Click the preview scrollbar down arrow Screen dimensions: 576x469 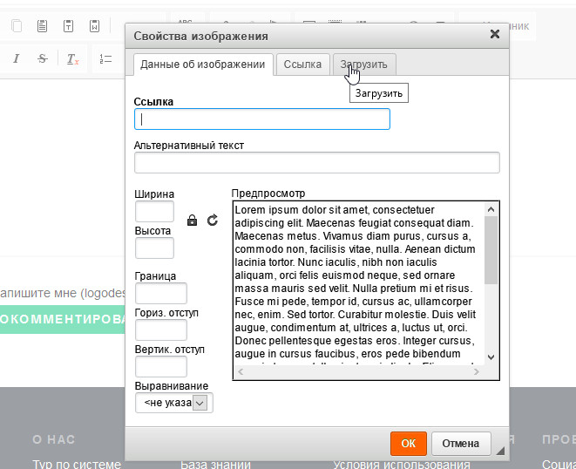(x=491, y=357)
